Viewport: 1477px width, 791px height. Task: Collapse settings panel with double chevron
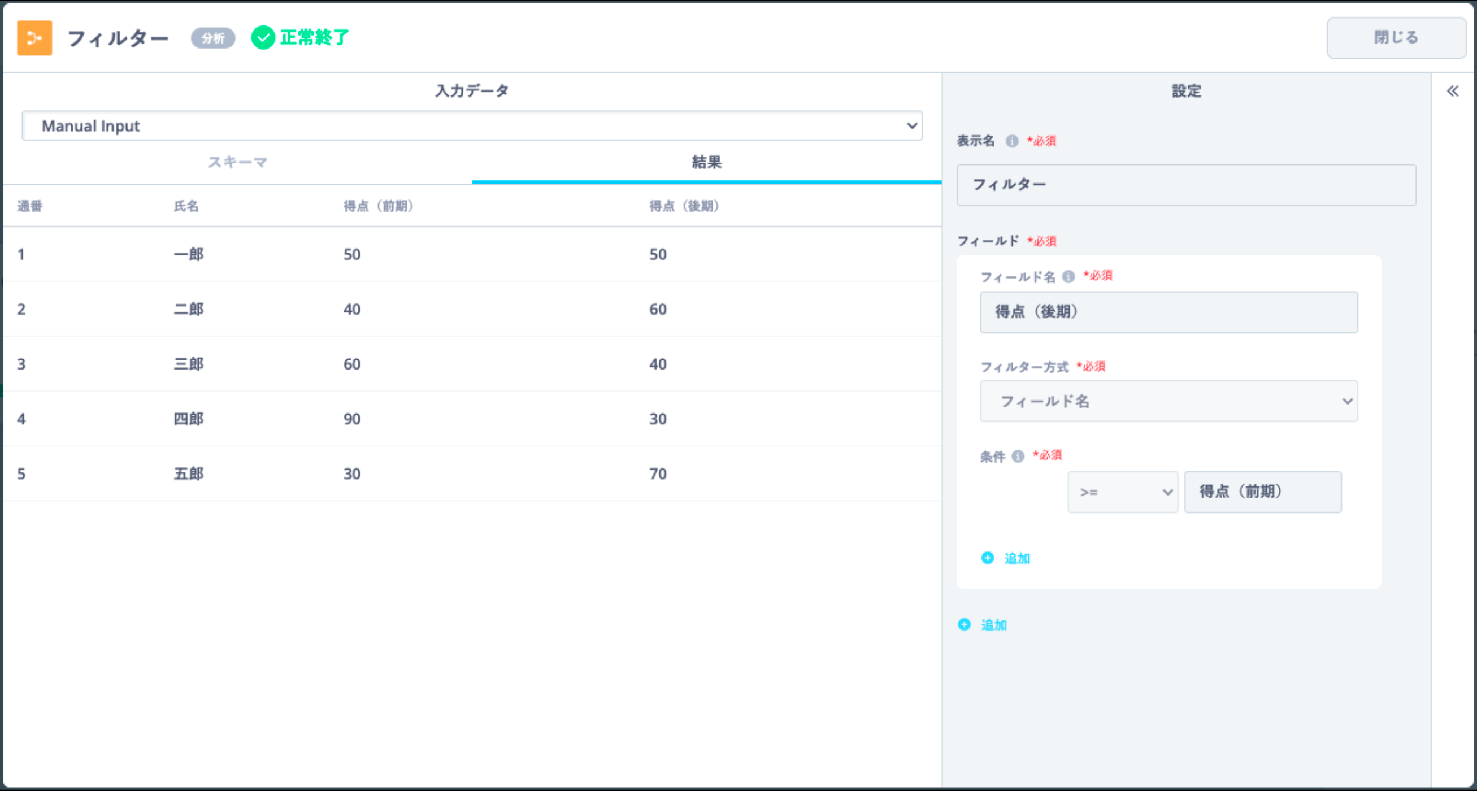point(1452,91)
